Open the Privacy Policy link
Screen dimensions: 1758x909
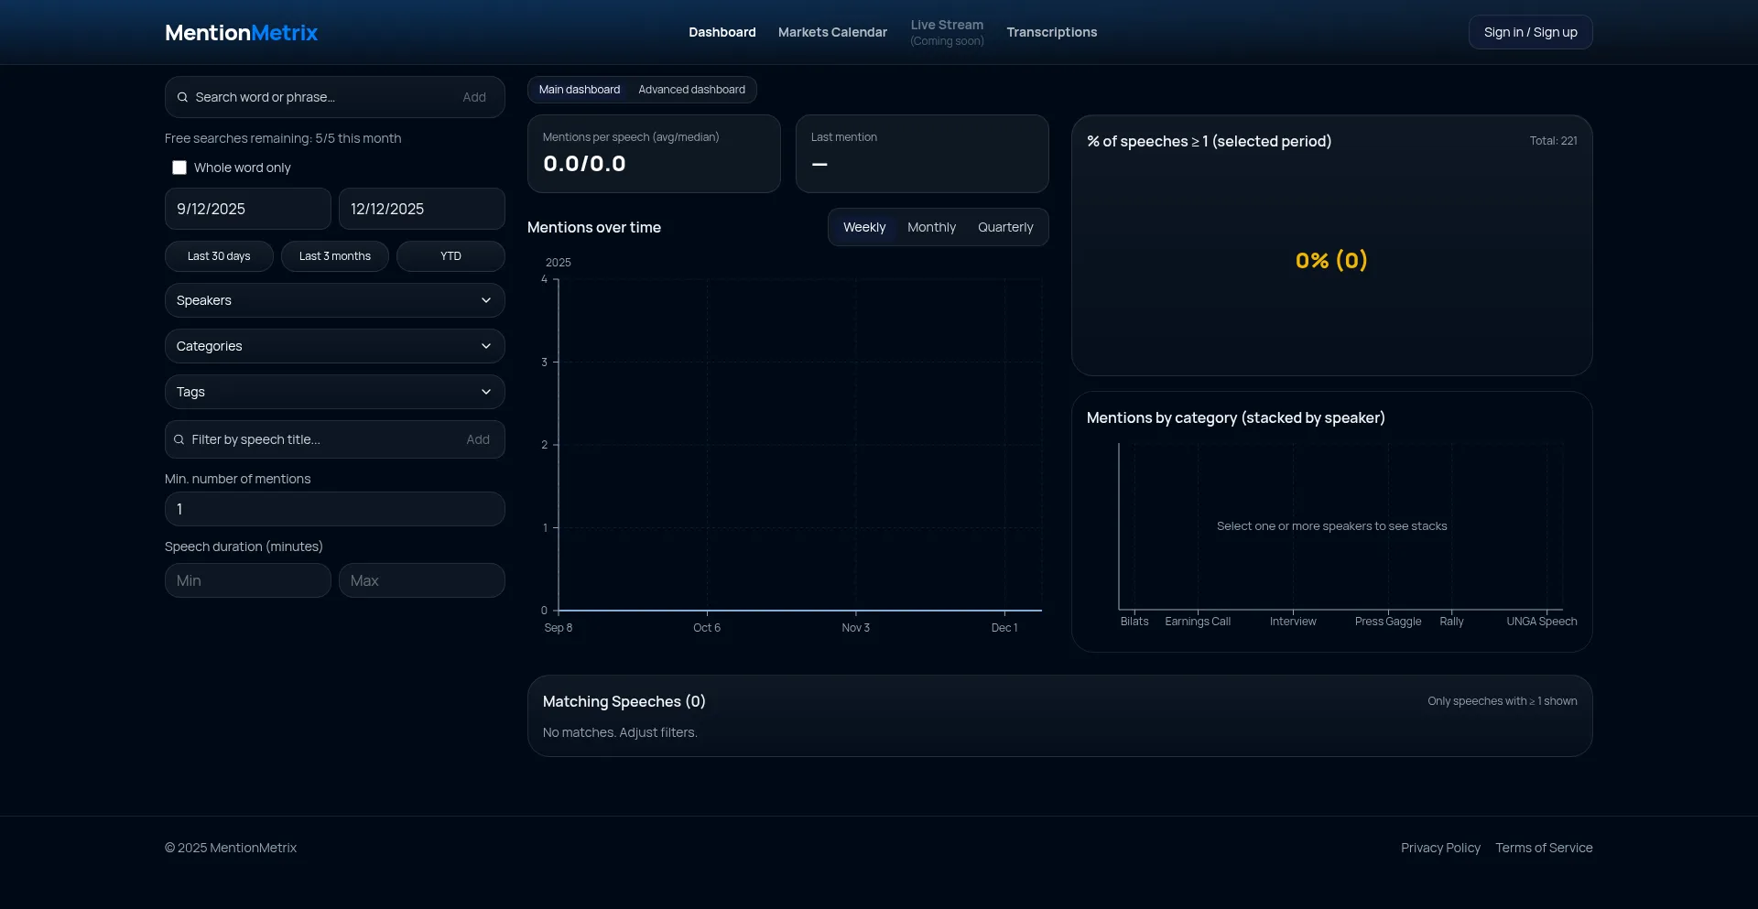[x=1439, y=848]
